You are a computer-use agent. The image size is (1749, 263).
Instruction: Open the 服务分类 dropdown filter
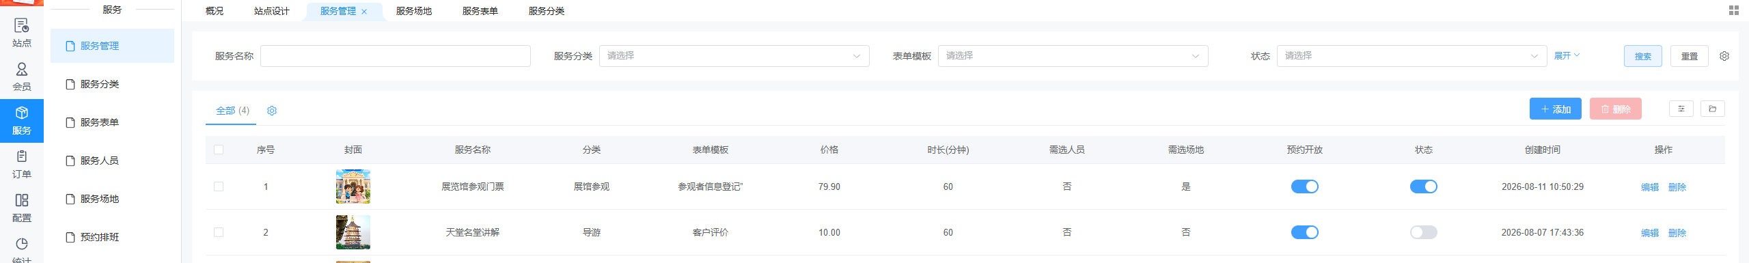734,56
